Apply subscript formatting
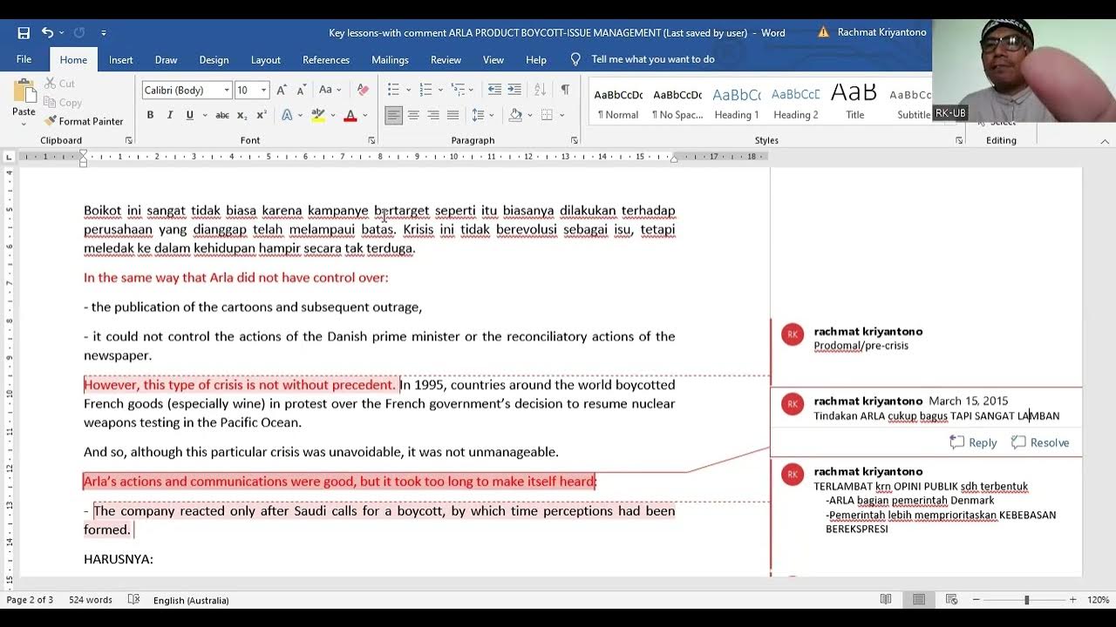Image resolution: width=1116 pixels, height=627 pixels. 242,115
